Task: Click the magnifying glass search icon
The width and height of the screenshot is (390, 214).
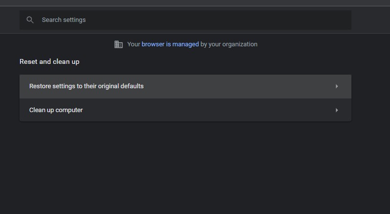Action: [x=30, y=20]
